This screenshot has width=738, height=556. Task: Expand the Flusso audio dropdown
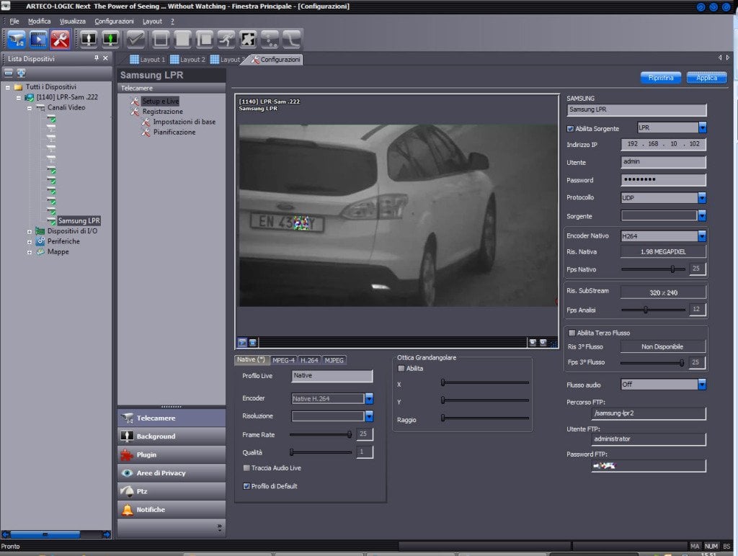coord(702,385)
